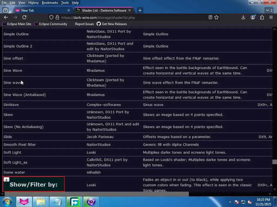This screenshot has width=277, height=207.
Task: Click the site security padlock icon
Action: 57,18
